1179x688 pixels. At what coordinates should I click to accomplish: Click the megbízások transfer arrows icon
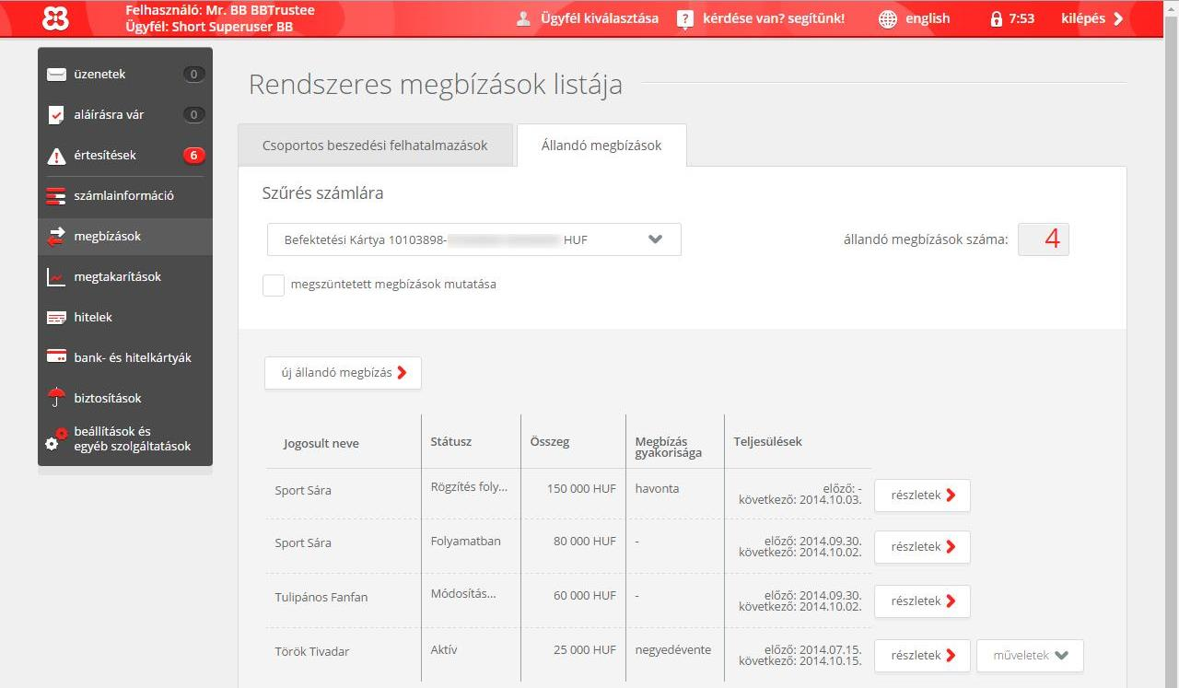pyautogui.click(x=56, y=237)
